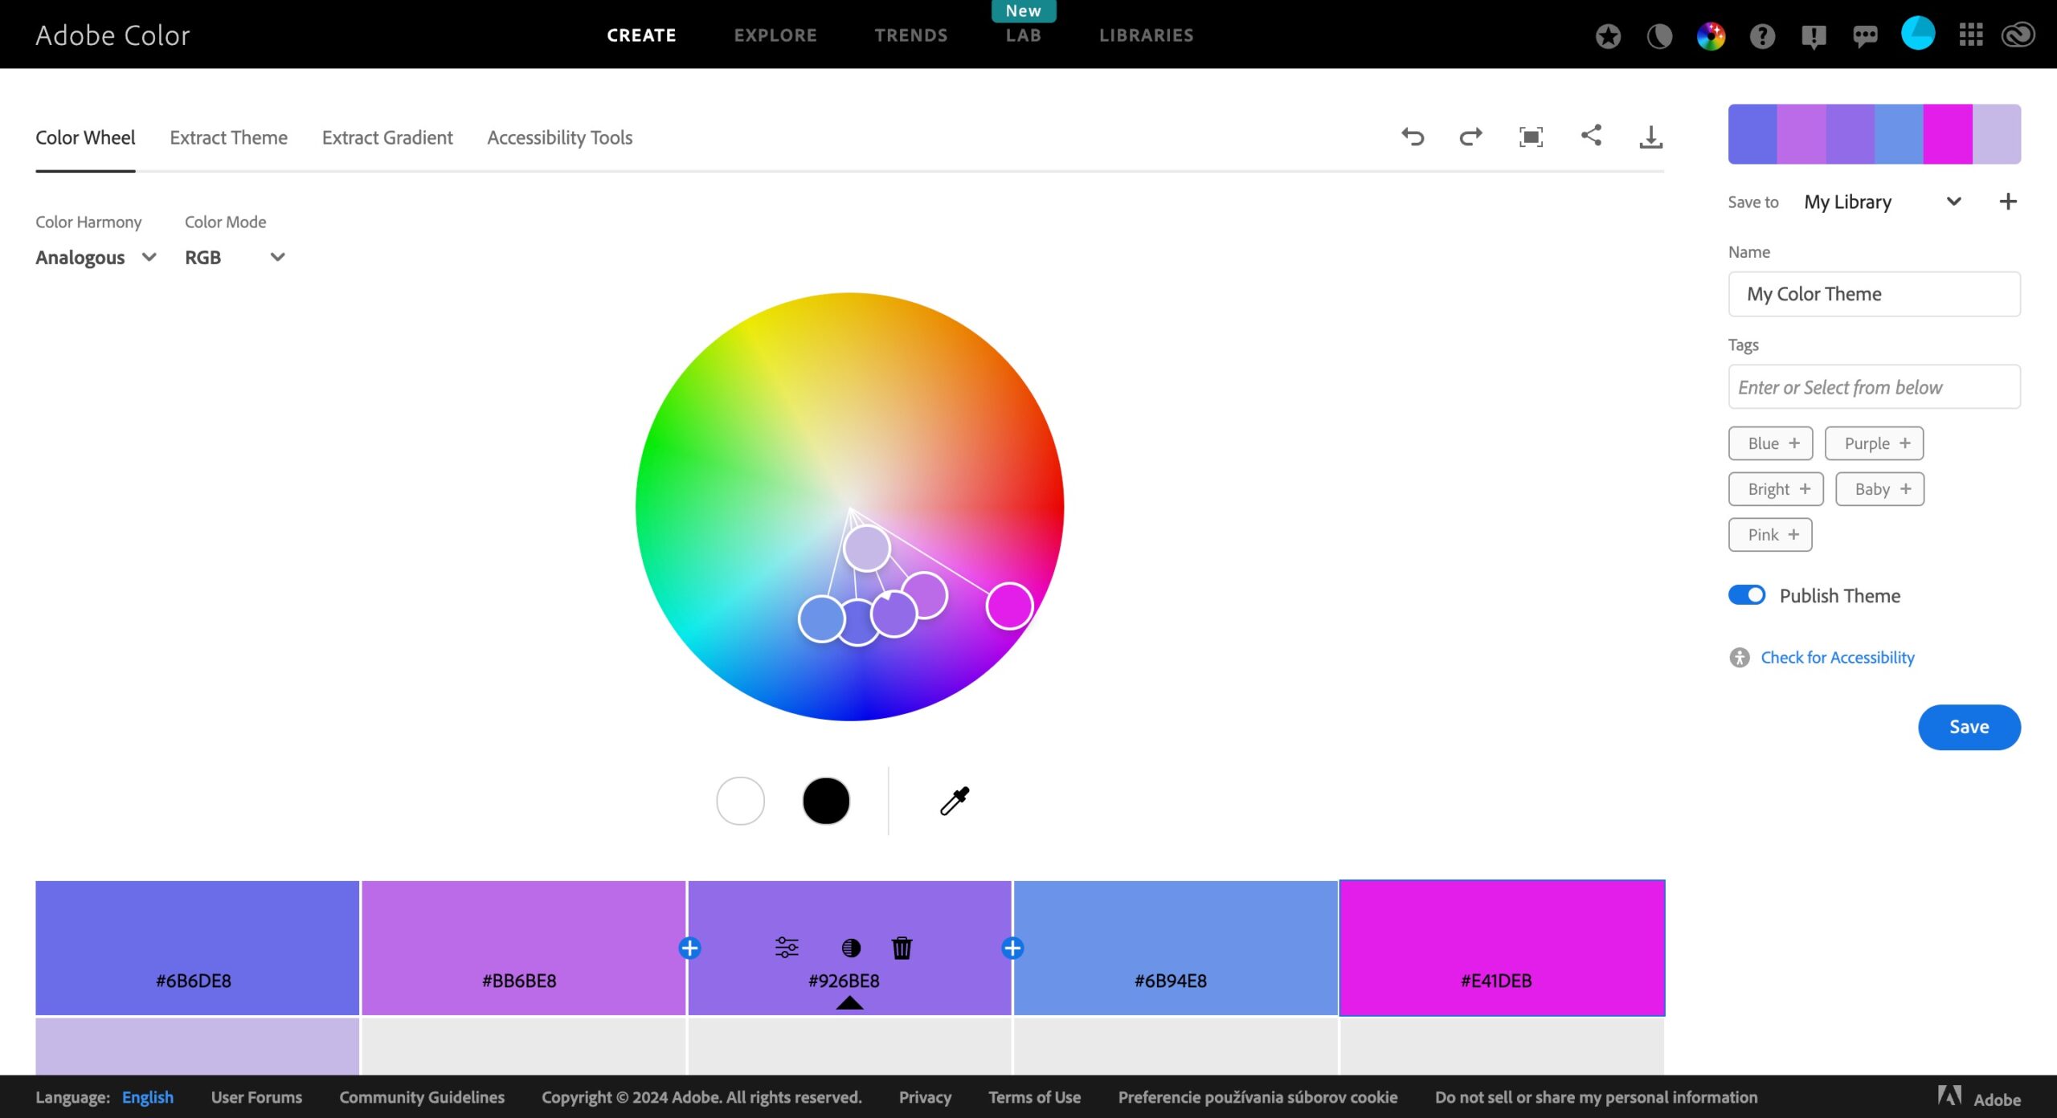The image size is (2057, 1118).
Task: Open the EXPLORE section
Action: [775, 35]
